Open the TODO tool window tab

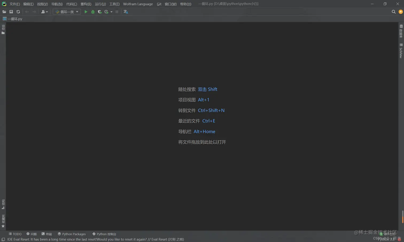tap(15, 234)
